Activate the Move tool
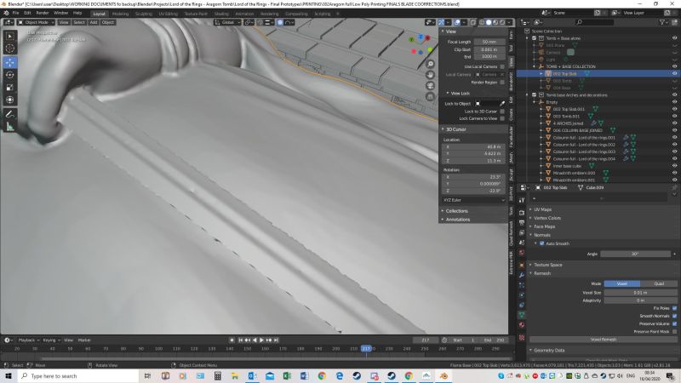This screenshot has height=383, width=681. click(x=9, y=62)
